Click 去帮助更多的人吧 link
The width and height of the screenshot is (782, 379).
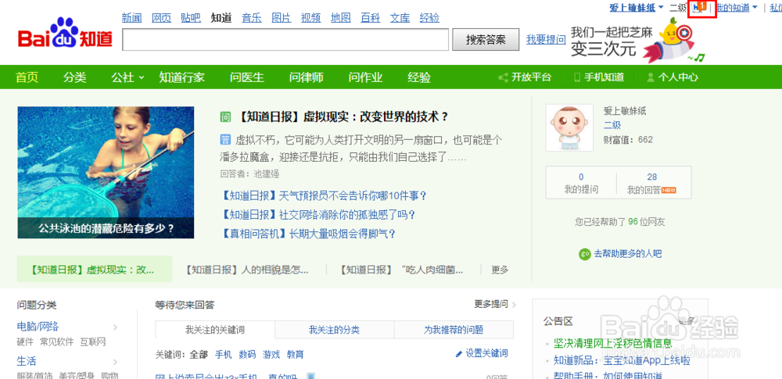click(x=628, y=254)
